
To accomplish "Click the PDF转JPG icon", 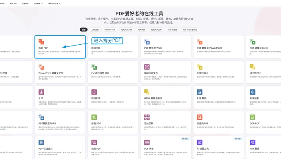I will (200, 67).
